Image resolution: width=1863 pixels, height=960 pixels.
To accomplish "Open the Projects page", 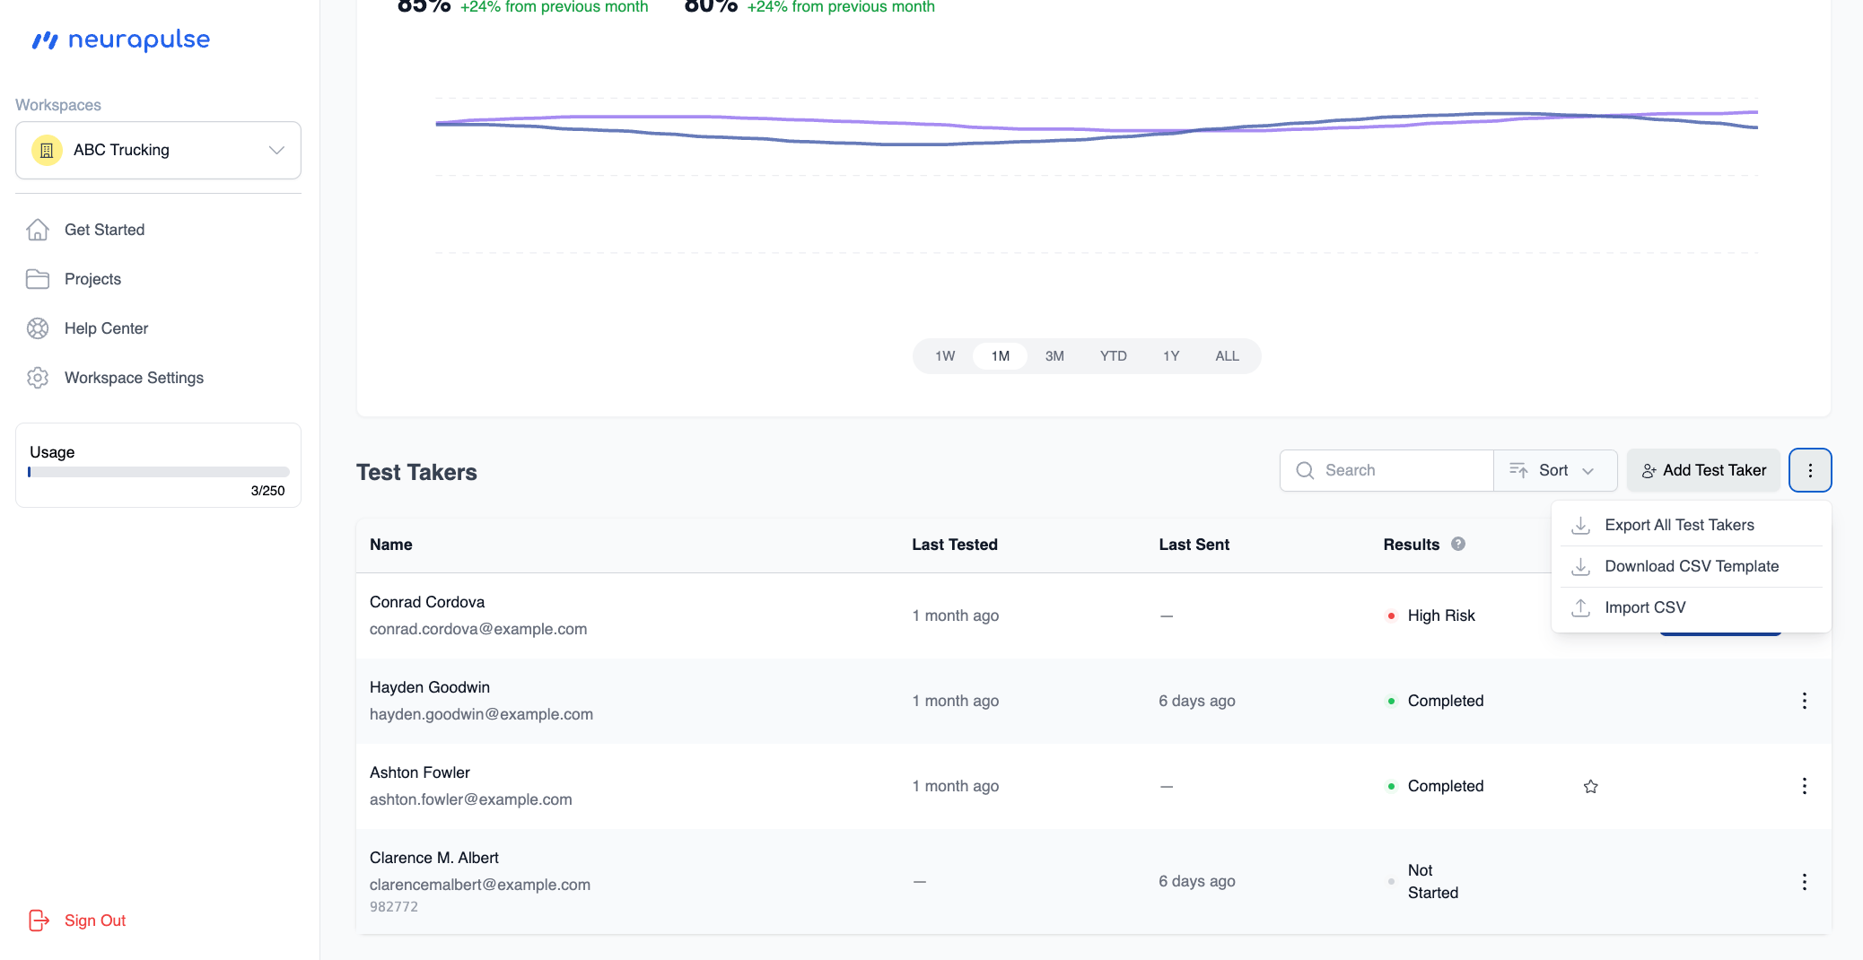I will [x=92, y=279].
